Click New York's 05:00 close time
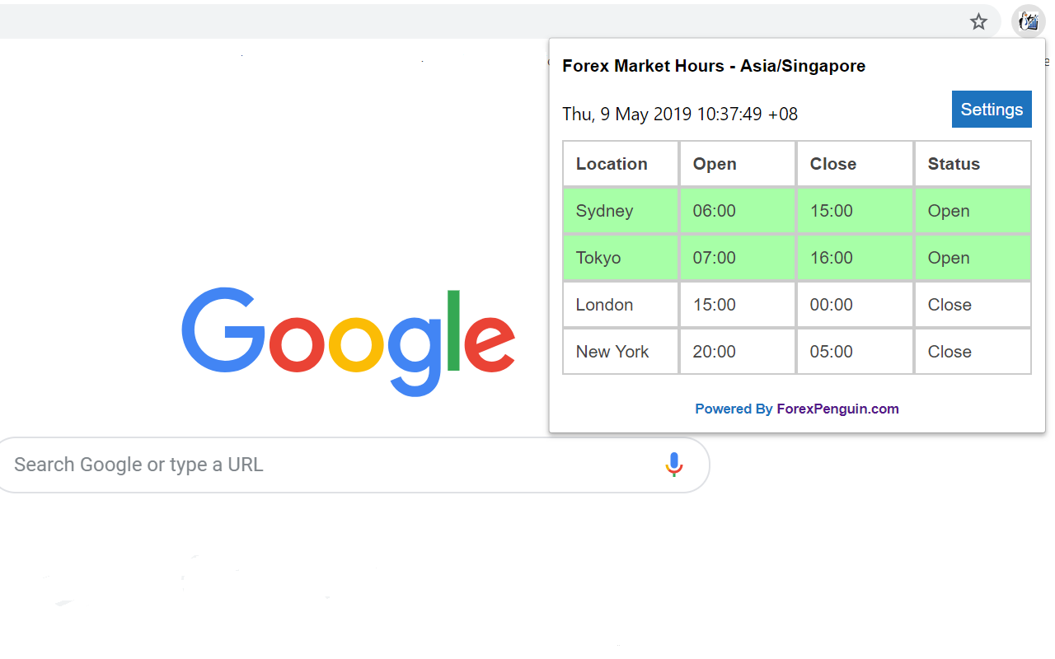The width and height of the screenshot is (1055, 659). [855, 352]
